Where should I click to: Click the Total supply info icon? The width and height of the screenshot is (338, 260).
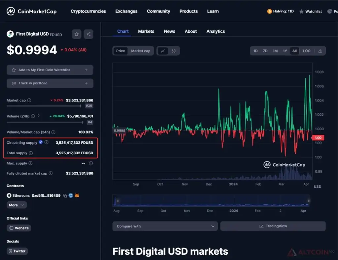[x=31, y=153]
